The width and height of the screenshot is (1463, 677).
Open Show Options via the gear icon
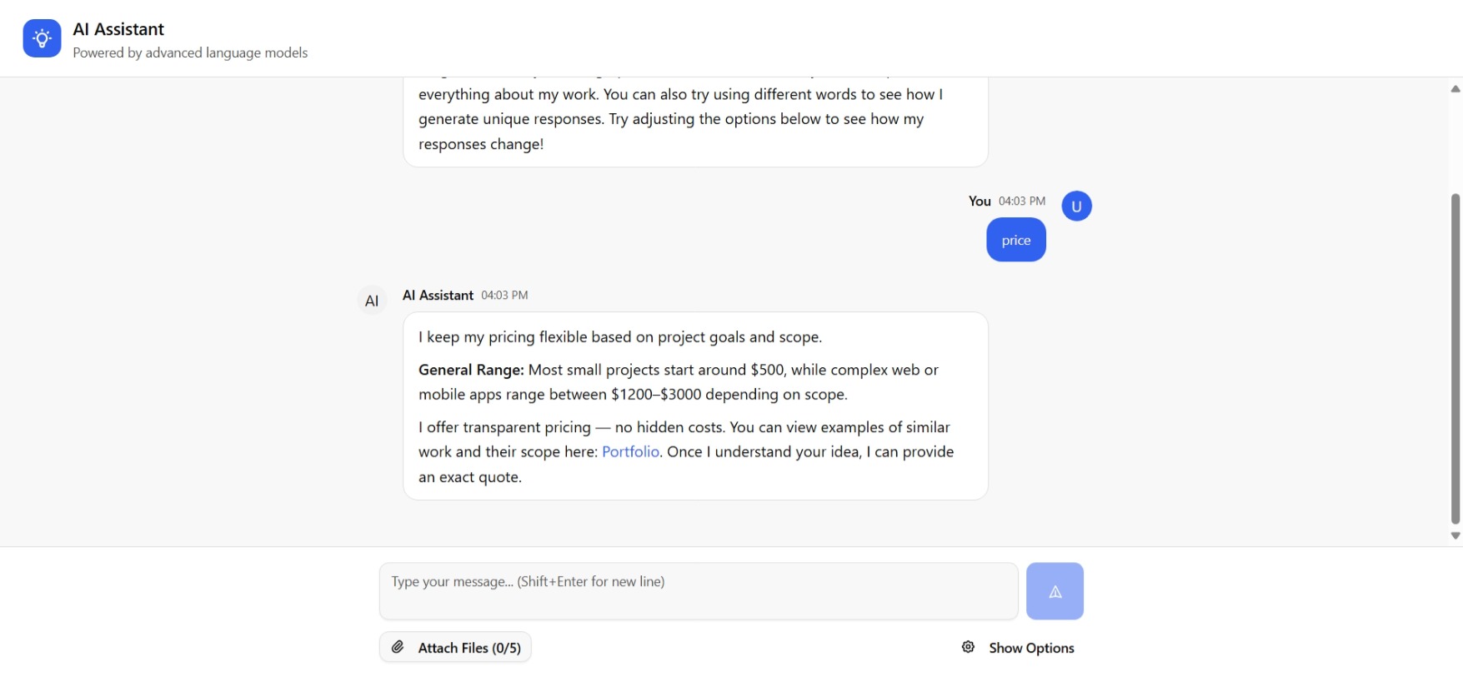coord(968,647)
